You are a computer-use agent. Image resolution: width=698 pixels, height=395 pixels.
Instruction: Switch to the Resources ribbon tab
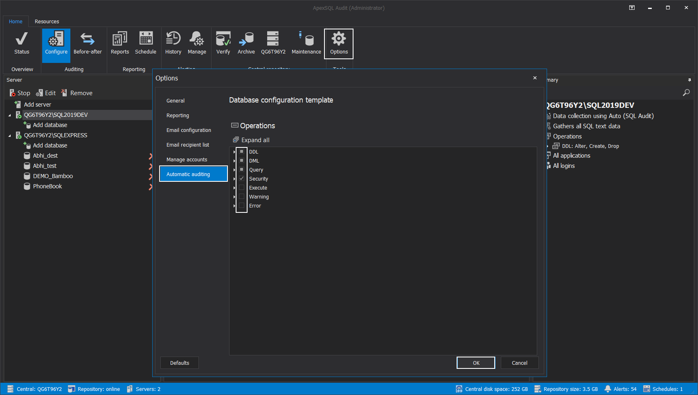pyautogui.click(x=47, y=21)
